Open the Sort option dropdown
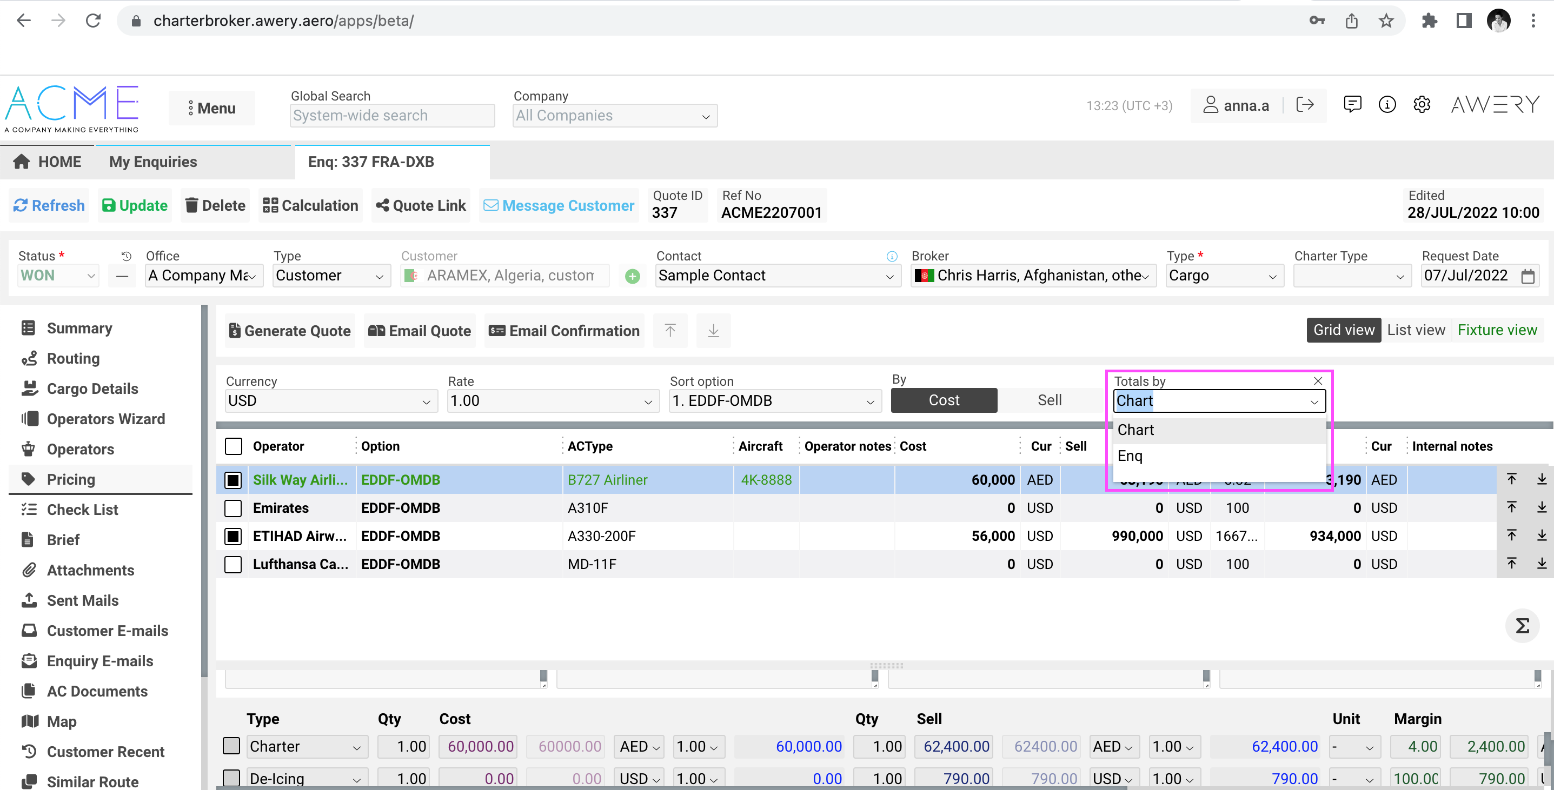This screenshot has width=1554, height=790. pos(775,401)
